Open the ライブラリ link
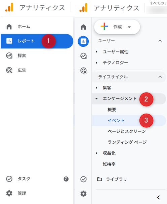 click(116, 179)
